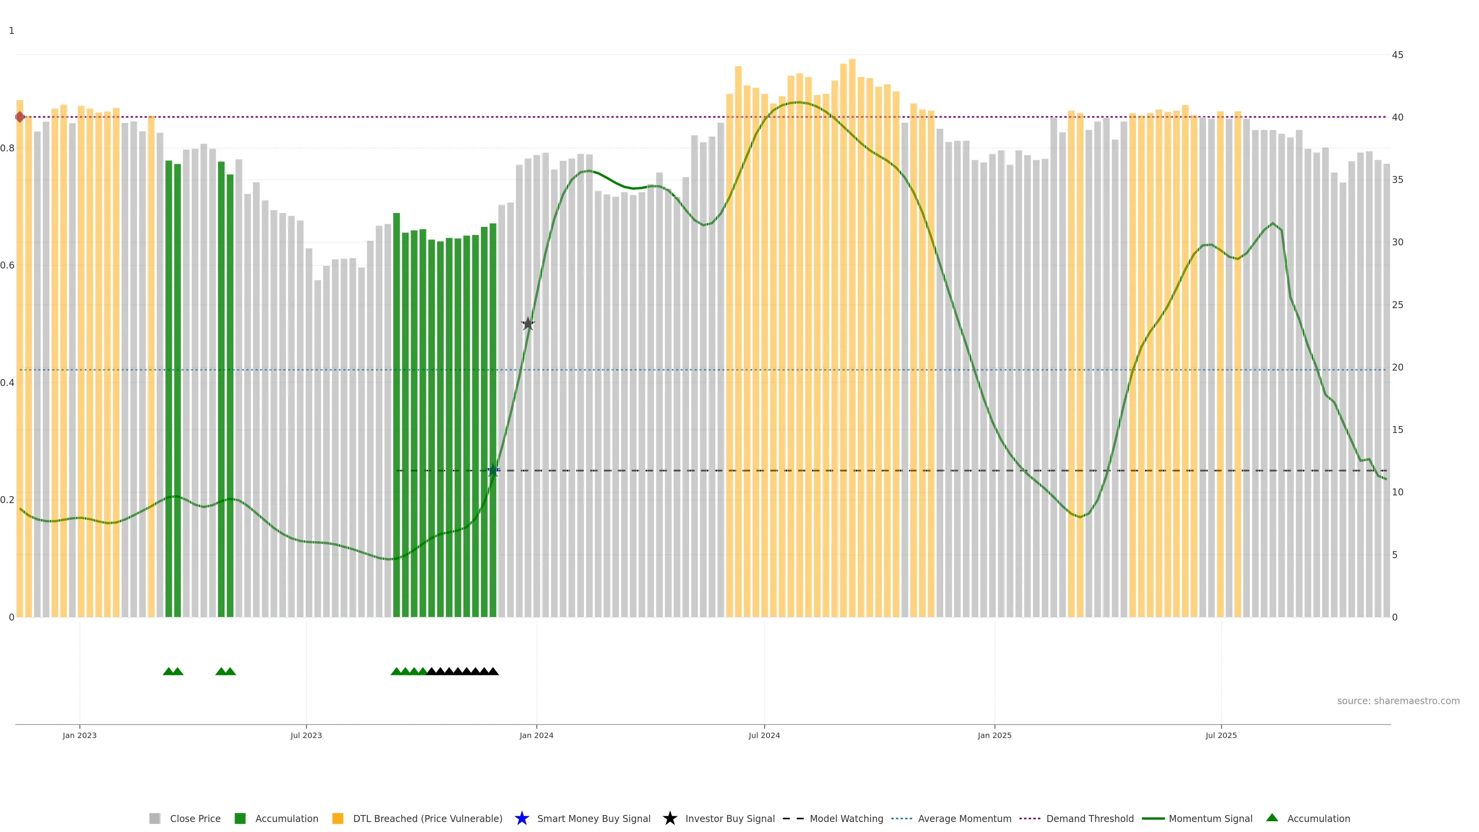This screenshot has width=1479, height=832.
Task: Click the blue star marker on Model Watching line
Action: click(493, 471)
